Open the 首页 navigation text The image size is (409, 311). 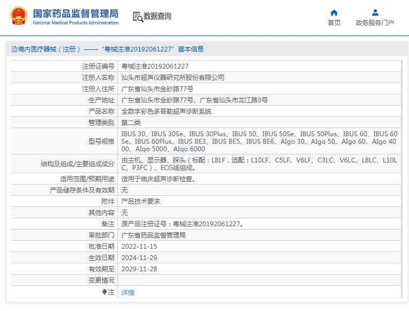(x=334, y=23)
